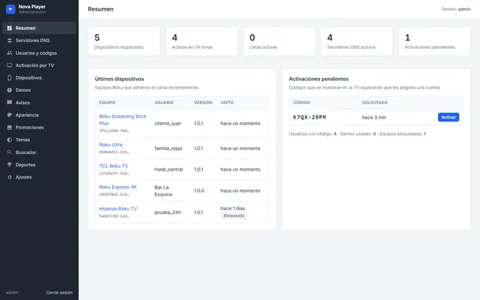480x300 pixels.
Task: Click the Bloqueado status badge
Action: pyautogui.click(x=233, y=215)
